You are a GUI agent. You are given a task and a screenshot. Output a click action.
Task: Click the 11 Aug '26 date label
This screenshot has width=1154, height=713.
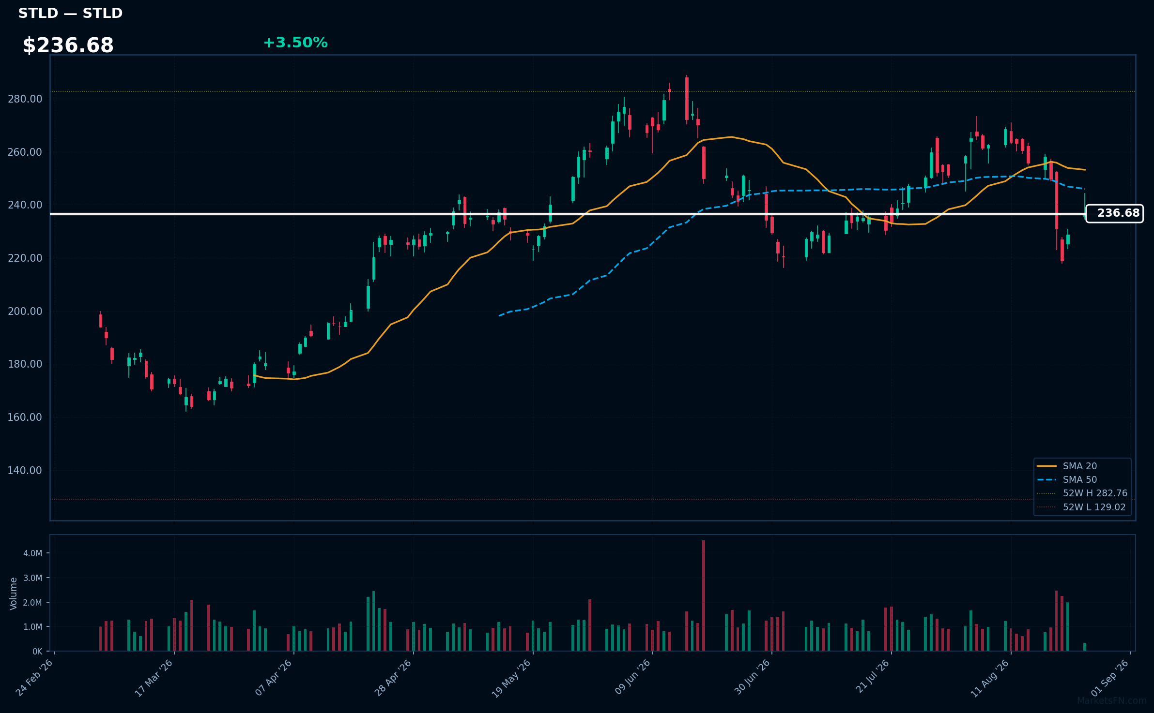tap(990, 679)
